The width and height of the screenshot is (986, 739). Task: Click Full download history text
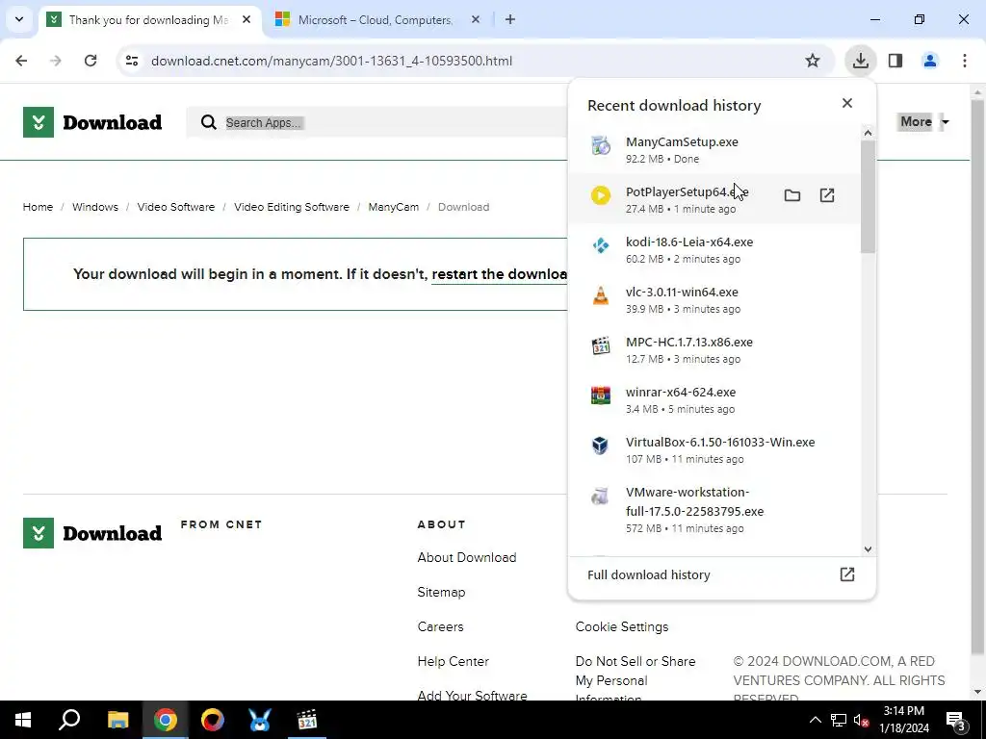tap(649, 574)
